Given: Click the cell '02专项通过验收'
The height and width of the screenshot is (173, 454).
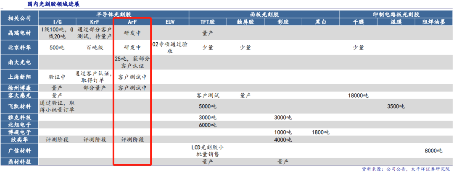Looking at the screenshot, I should (170, 48).
